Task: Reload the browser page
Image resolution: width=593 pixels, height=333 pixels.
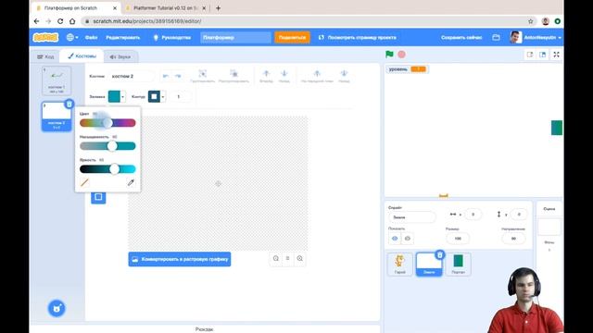Action: coord(60,21)
